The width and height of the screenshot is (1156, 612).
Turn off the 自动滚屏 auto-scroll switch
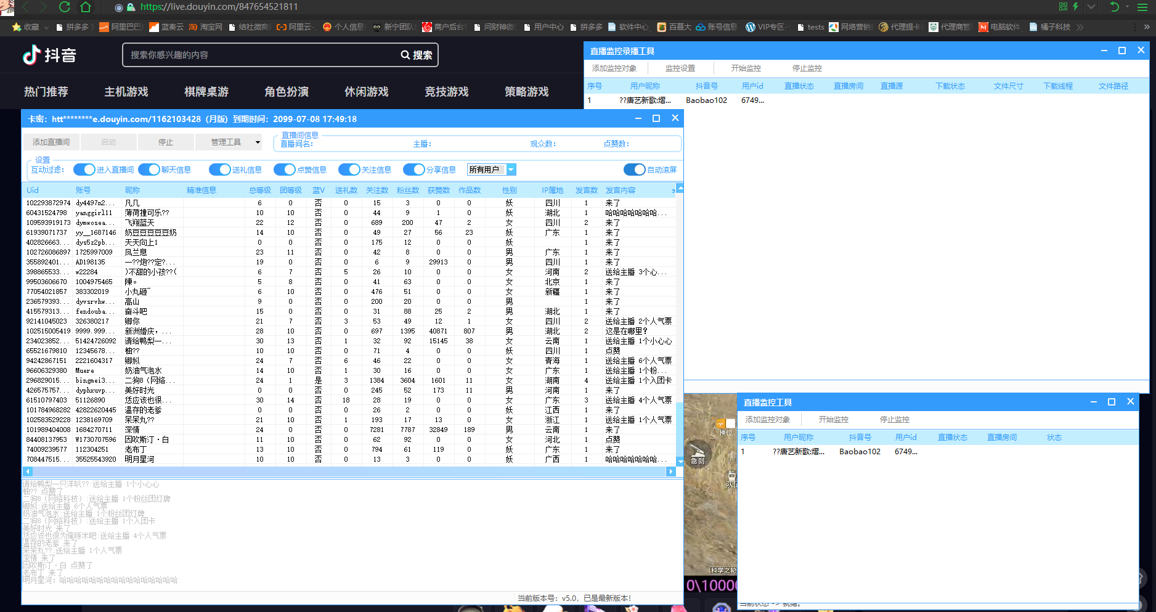point(634,169)
